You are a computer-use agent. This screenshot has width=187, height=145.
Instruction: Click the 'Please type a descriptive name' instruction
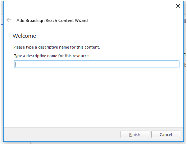click(x=56, y=47)
